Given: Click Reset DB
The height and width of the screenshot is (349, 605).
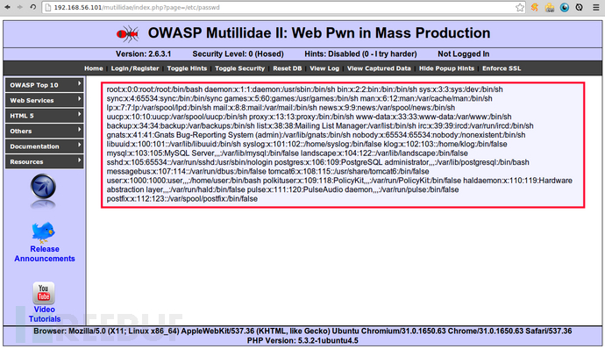Looking at the screenshot, I should tap(288, 68).
